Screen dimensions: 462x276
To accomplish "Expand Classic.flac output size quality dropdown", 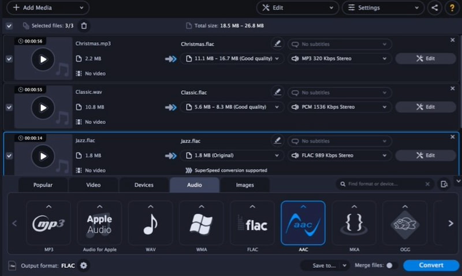I will coord(232,107).
